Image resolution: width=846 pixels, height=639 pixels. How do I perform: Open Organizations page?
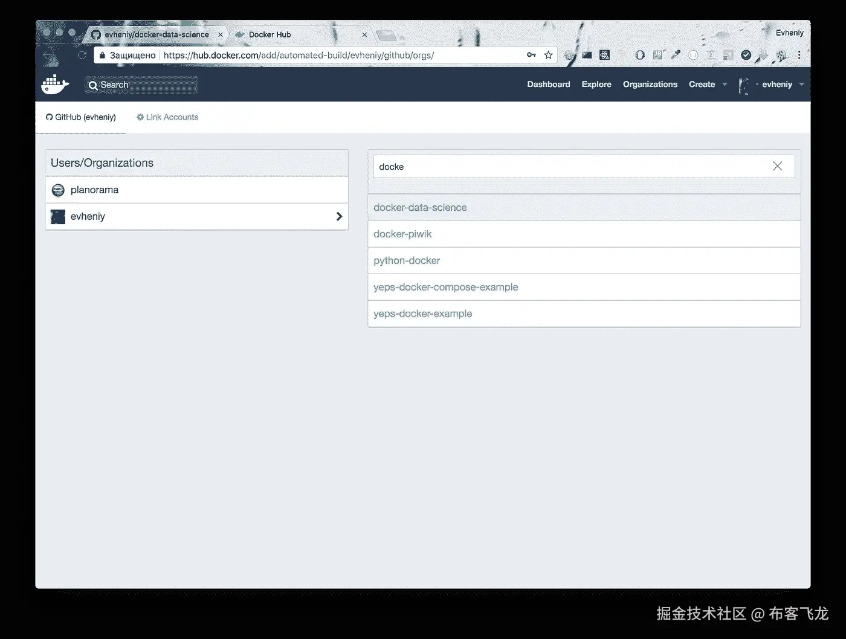click(x=650, y=85)
